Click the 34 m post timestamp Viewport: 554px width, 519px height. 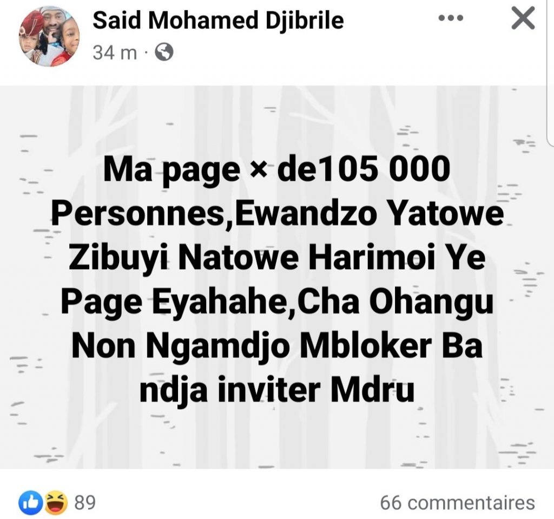[115, 52]
